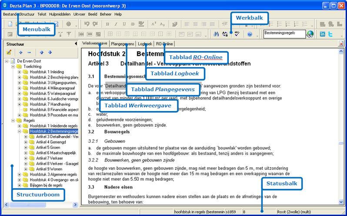Justify text alignment
This screenshot has width=347, height=216.
213,24
